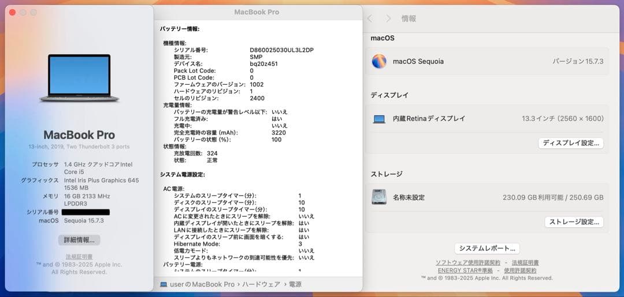Click MacBook Pro heading in About window

(x=79, y=134)
